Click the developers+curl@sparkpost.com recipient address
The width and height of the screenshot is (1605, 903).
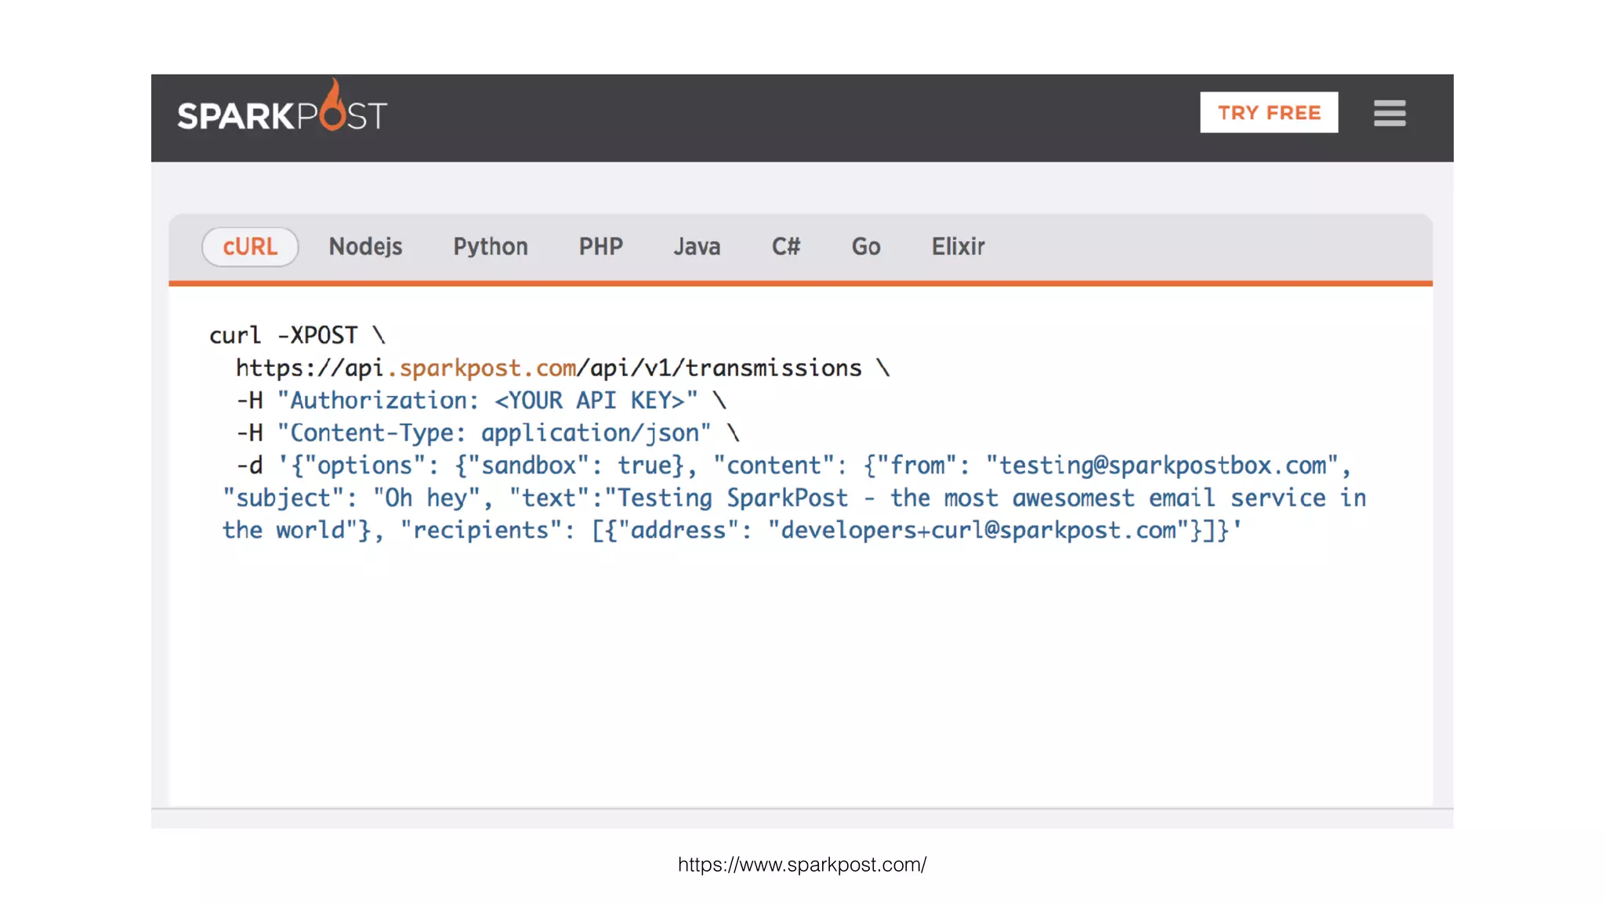(979, 531)
